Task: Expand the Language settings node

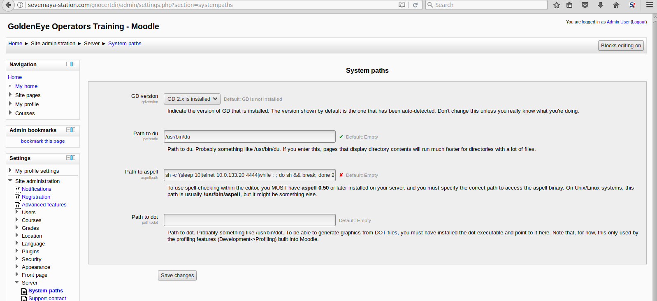Action: 17,243
